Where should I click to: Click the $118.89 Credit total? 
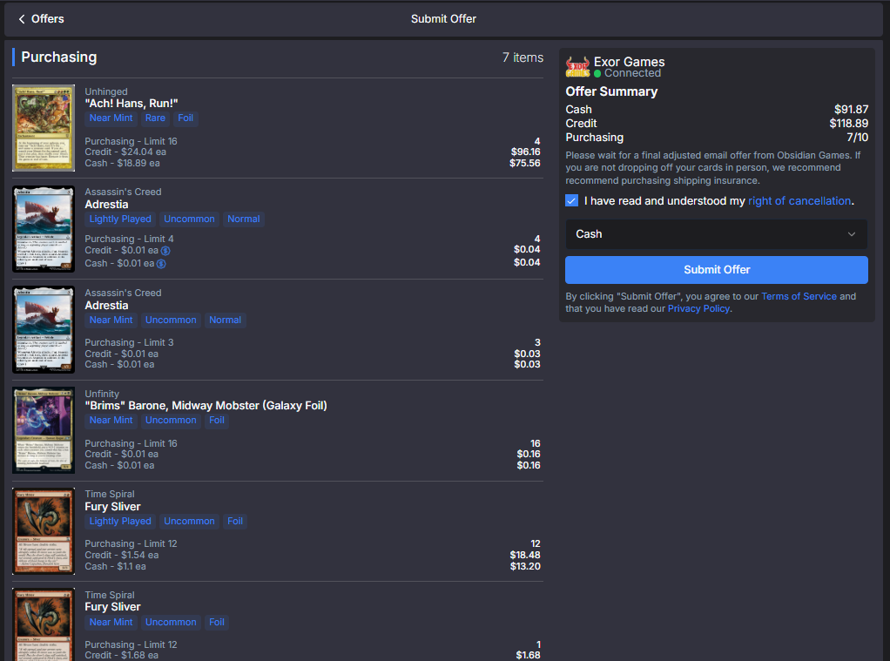coord(848,123)
